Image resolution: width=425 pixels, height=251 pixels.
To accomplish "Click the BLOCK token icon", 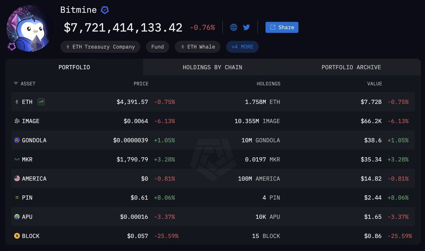I will click(17, 236).
